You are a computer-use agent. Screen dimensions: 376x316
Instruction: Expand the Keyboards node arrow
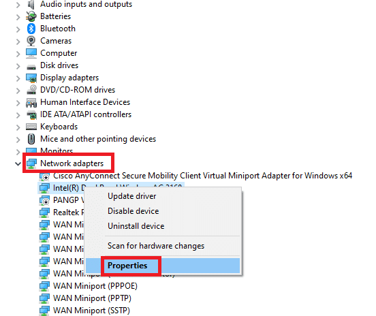(x=18, y=127)
